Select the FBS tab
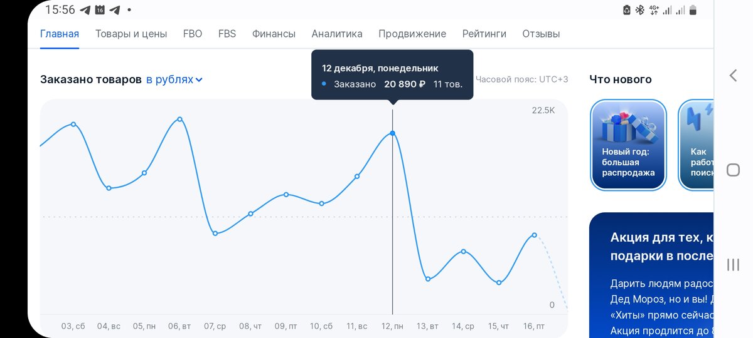 227,34
